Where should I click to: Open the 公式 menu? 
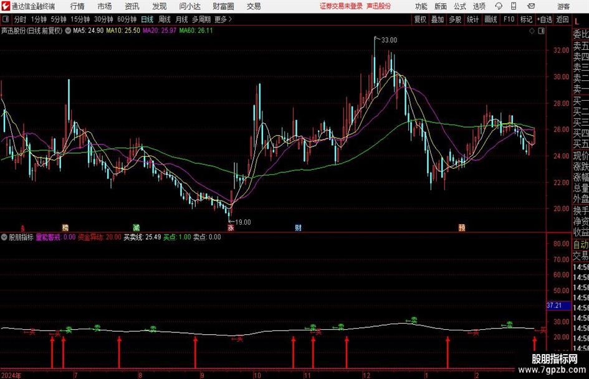[460, 6]
